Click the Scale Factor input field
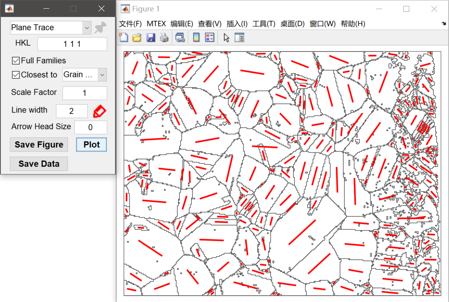This screenshot has height=302, width=449. pos(85,93)
